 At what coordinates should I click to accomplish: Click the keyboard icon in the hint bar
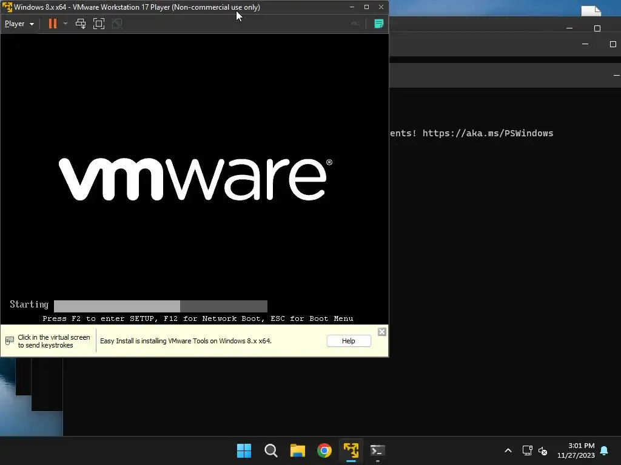click(10, 341)
